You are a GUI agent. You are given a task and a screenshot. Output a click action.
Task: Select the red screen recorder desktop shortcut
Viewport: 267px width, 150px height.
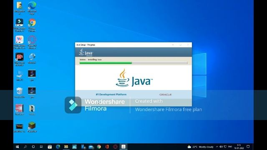coord(20,59)
